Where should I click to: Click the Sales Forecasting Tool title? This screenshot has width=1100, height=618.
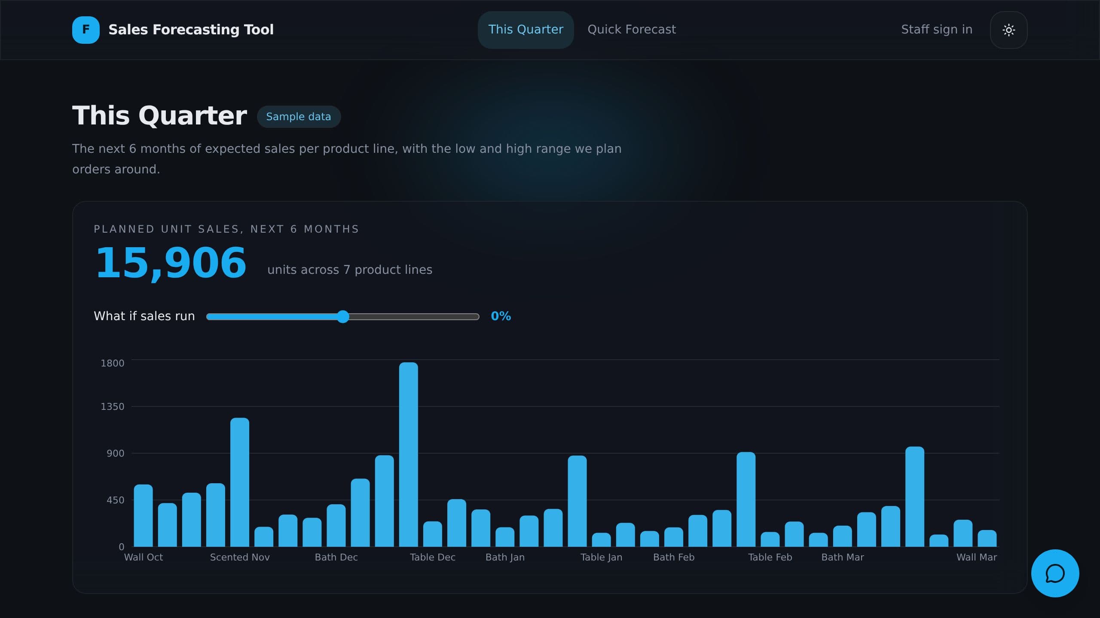click(x=191, y=30)
